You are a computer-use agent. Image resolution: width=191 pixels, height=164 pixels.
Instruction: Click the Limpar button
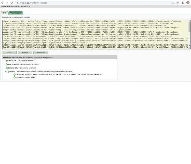pos(25,52)
